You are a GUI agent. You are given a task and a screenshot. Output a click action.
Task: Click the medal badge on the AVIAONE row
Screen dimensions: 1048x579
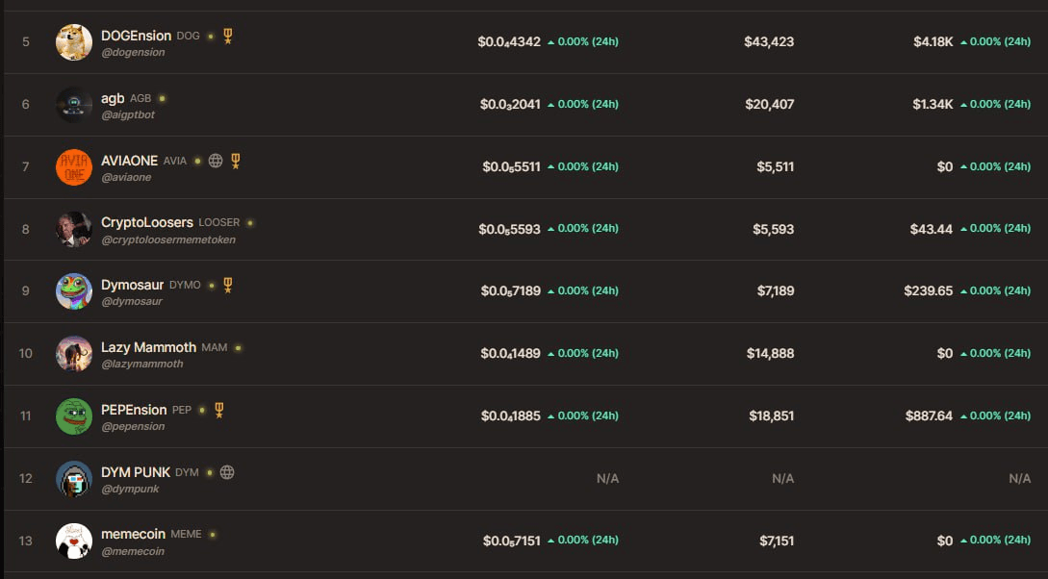[236, 161]
